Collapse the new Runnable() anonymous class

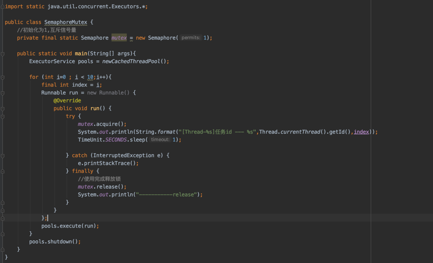click(2, 93)
